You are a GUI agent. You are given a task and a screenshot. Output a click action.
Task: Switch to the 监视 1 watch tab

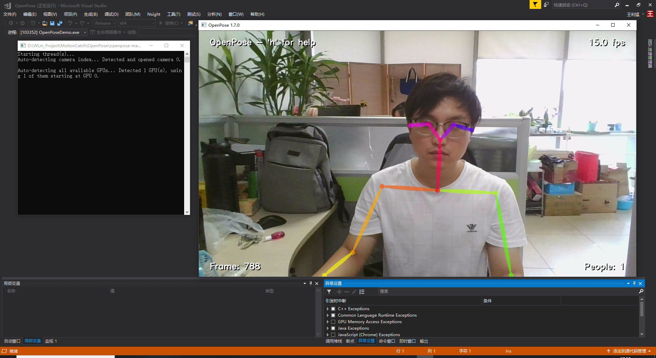coord(51,341)
